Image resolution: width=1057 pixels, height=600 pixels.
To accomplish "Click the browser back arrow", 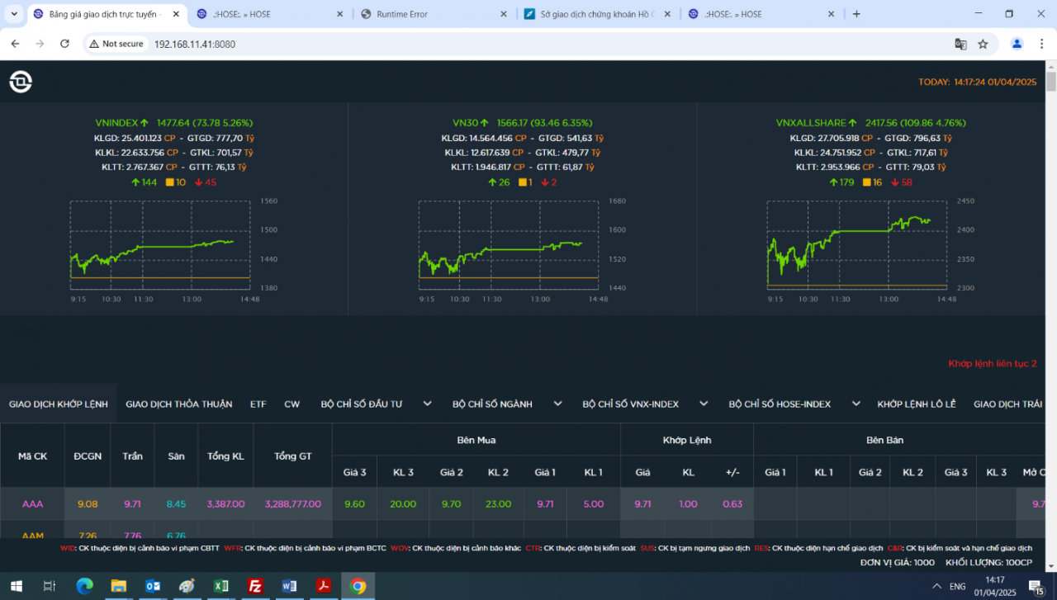I will 14,44.
